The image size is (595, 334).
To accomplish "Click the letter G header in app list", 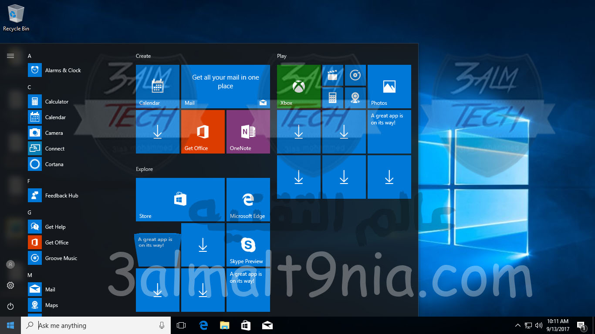I will click(x=30, y=213).
